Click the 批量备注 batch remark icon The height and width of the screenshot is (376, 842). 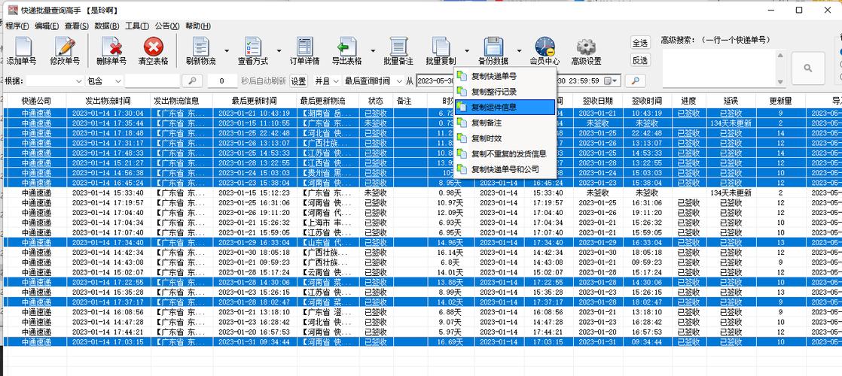tap(398, 51)
